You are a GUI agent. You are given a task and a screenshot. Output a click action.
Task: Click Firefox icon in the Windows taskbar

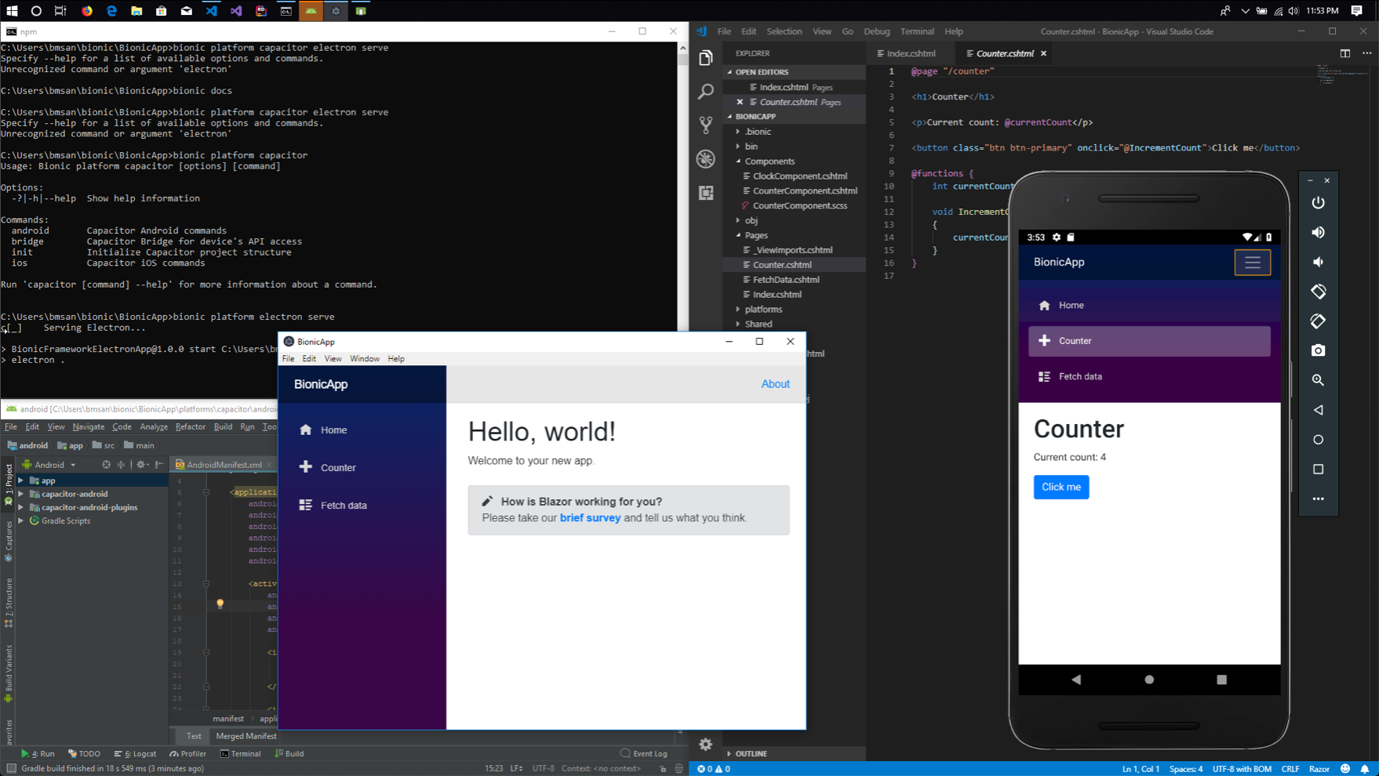tap(86, 11)
